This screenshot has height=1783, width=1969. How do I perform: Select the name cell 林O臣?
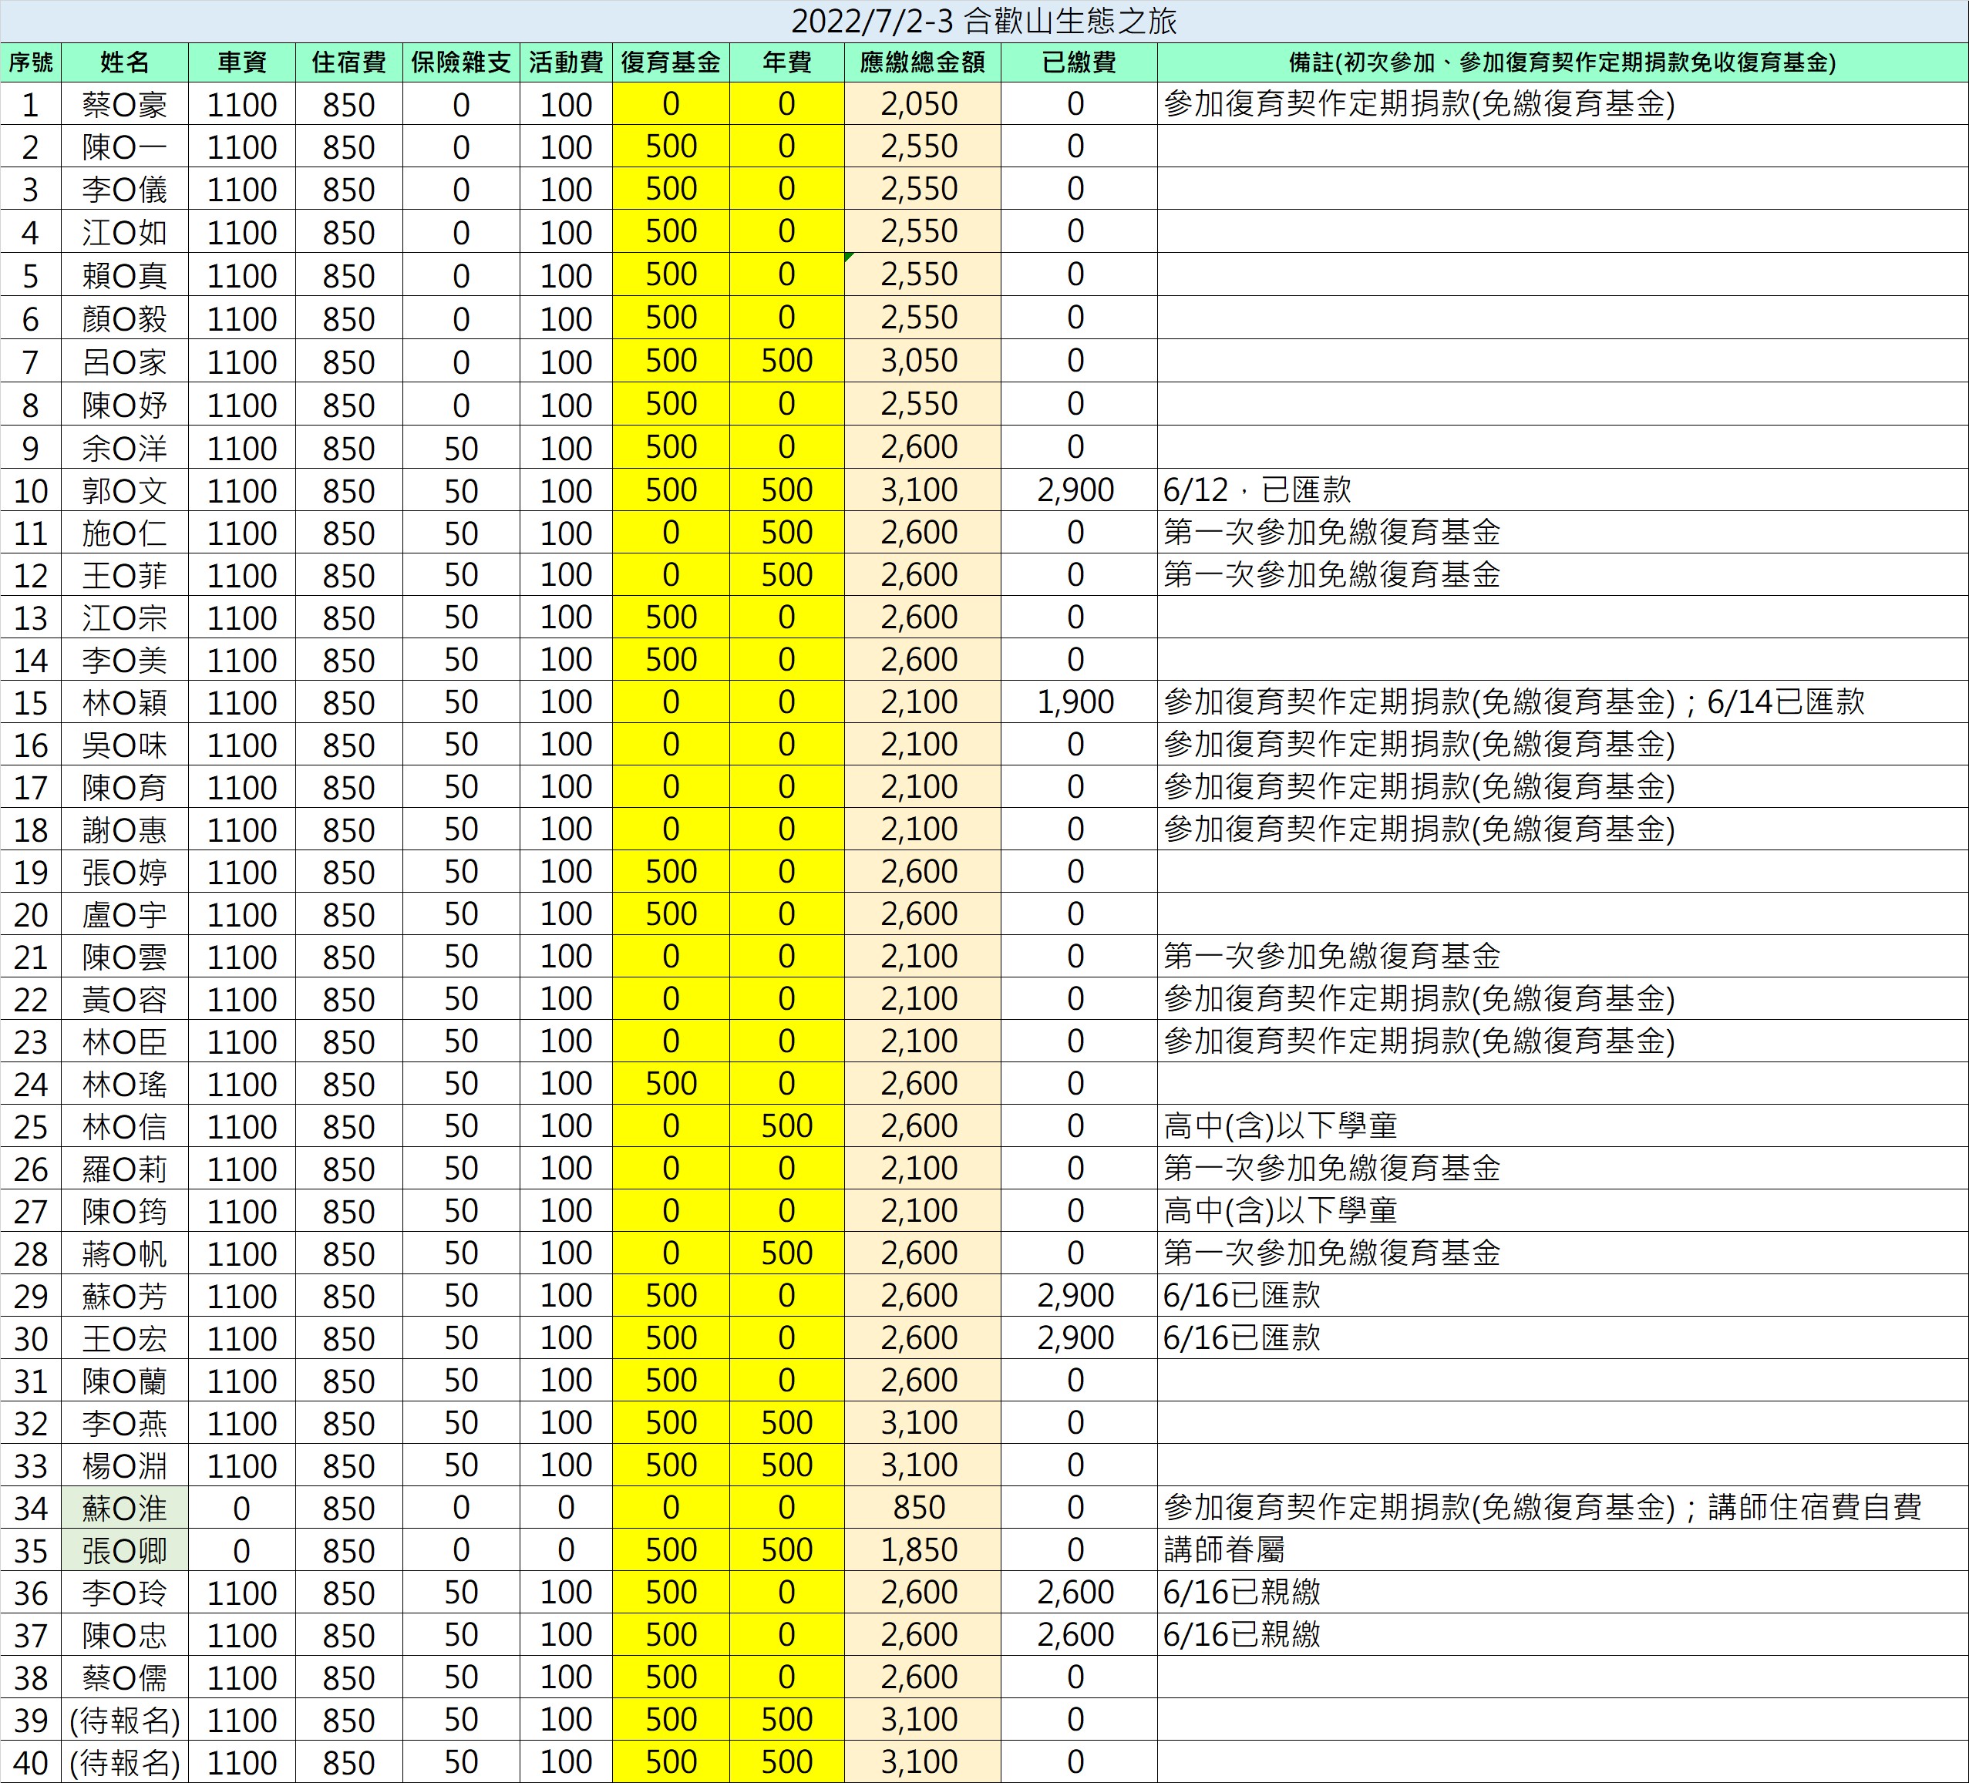[125, 1041]
